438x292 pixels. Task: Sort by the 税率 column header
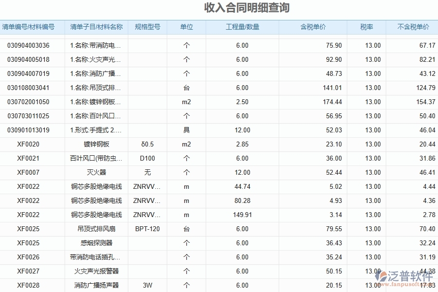(x=366, y=27)
